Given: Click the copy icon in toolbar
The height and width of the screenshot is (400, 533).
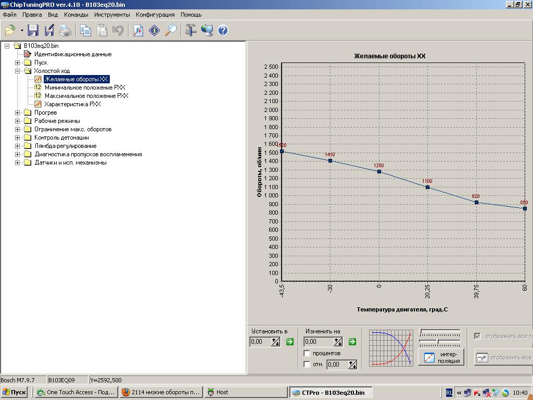Looking at the screenshot, I should (85, 31).
